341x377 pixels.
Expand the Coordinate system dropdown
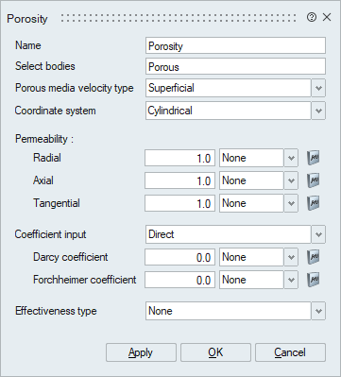click(x=318, y=111)
